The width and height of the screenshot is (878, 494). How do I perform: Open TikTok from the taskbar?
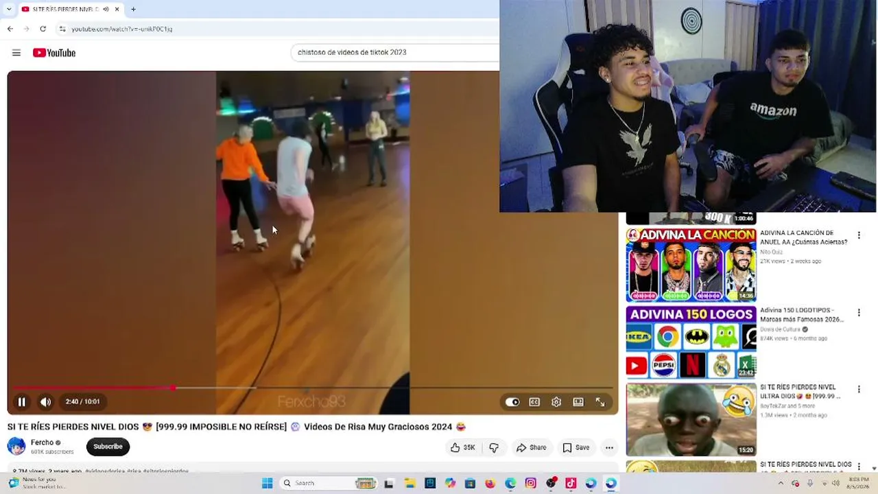571,483
